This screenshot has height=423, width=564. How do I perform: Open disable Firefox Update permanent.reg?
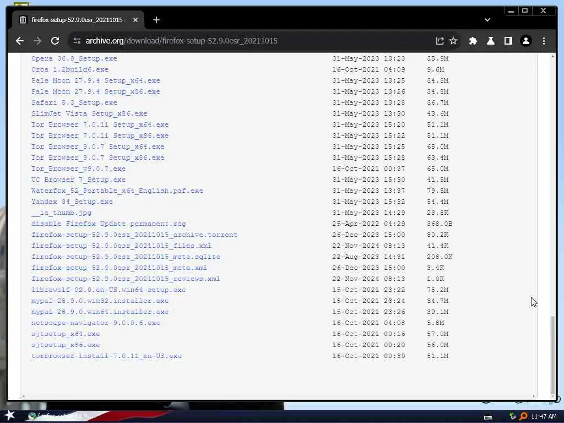[109, 224]
